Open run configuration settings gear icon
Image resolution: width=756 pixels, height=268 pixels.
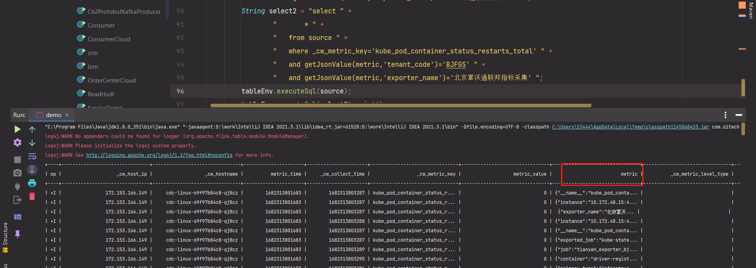(x=17, y=143)
